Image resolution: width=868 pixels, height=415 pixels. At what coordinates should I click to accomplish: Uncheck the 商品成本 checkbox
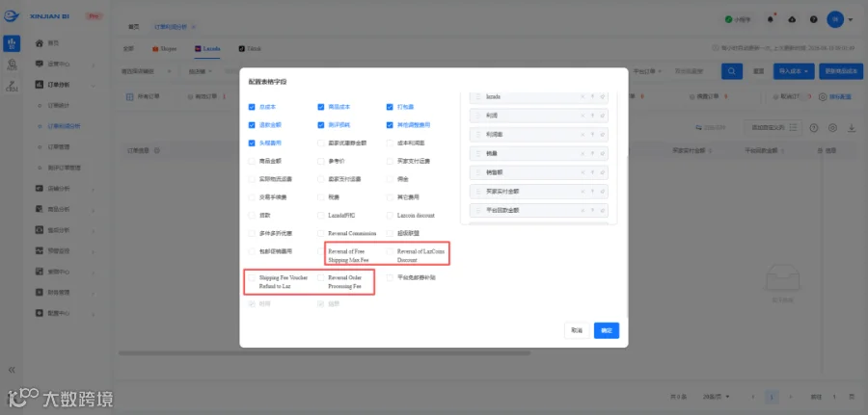pos(321,107)
